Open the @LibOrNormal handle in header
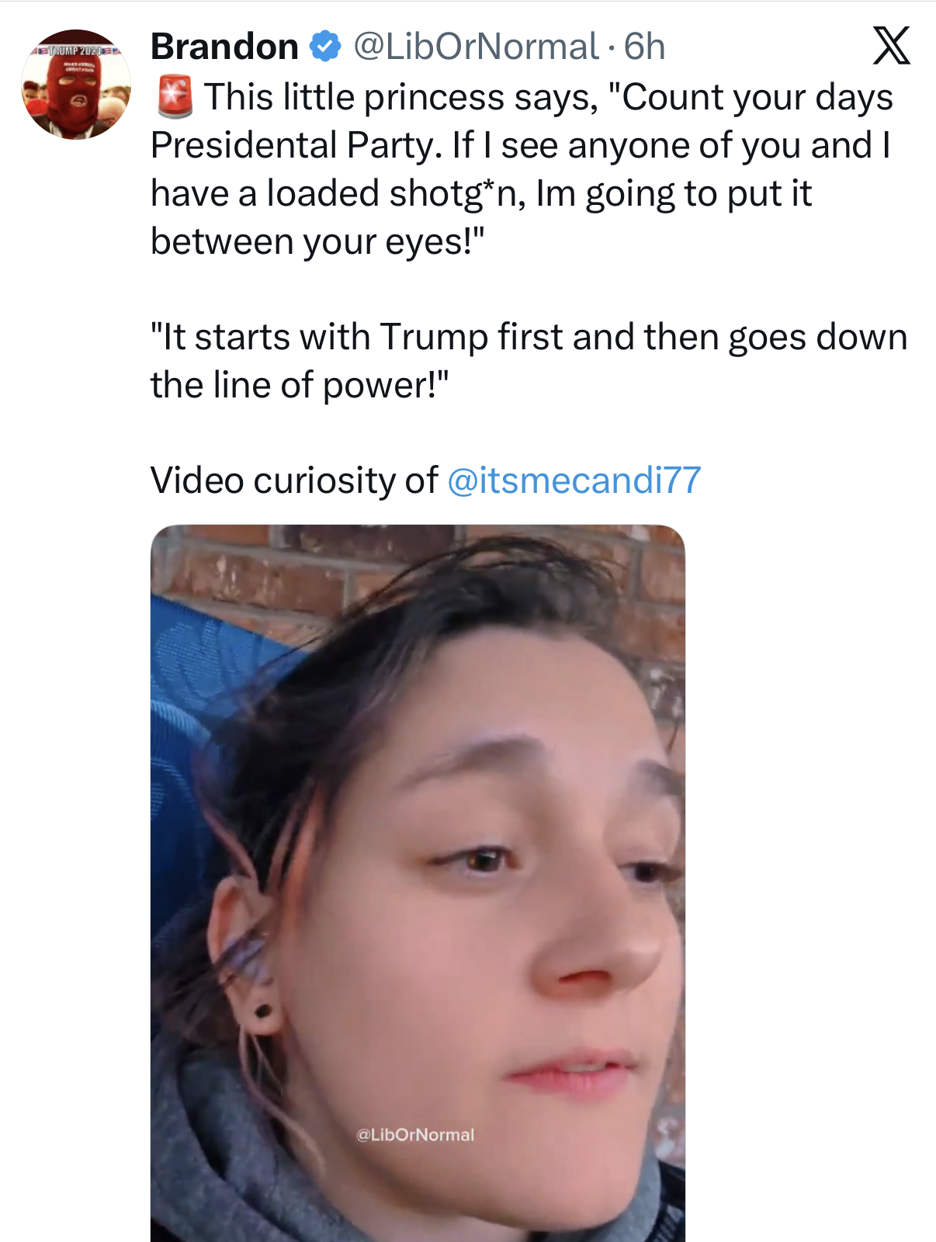This screenshot has width=936, height=1242. click(x=476, y=47)
